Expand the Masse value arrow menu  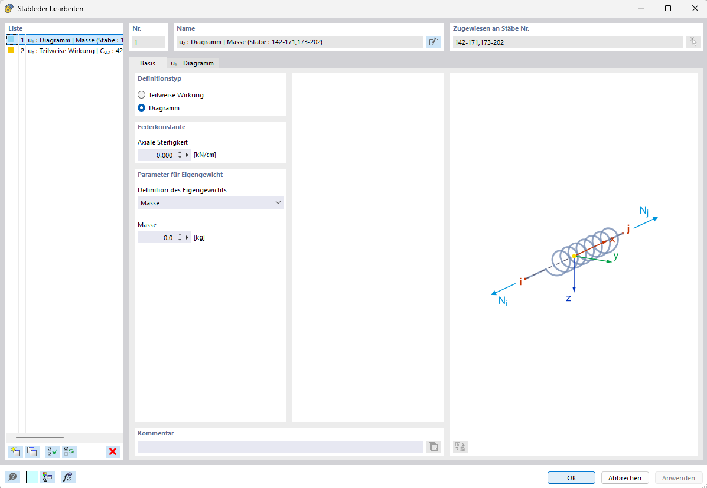coord(187,238)
